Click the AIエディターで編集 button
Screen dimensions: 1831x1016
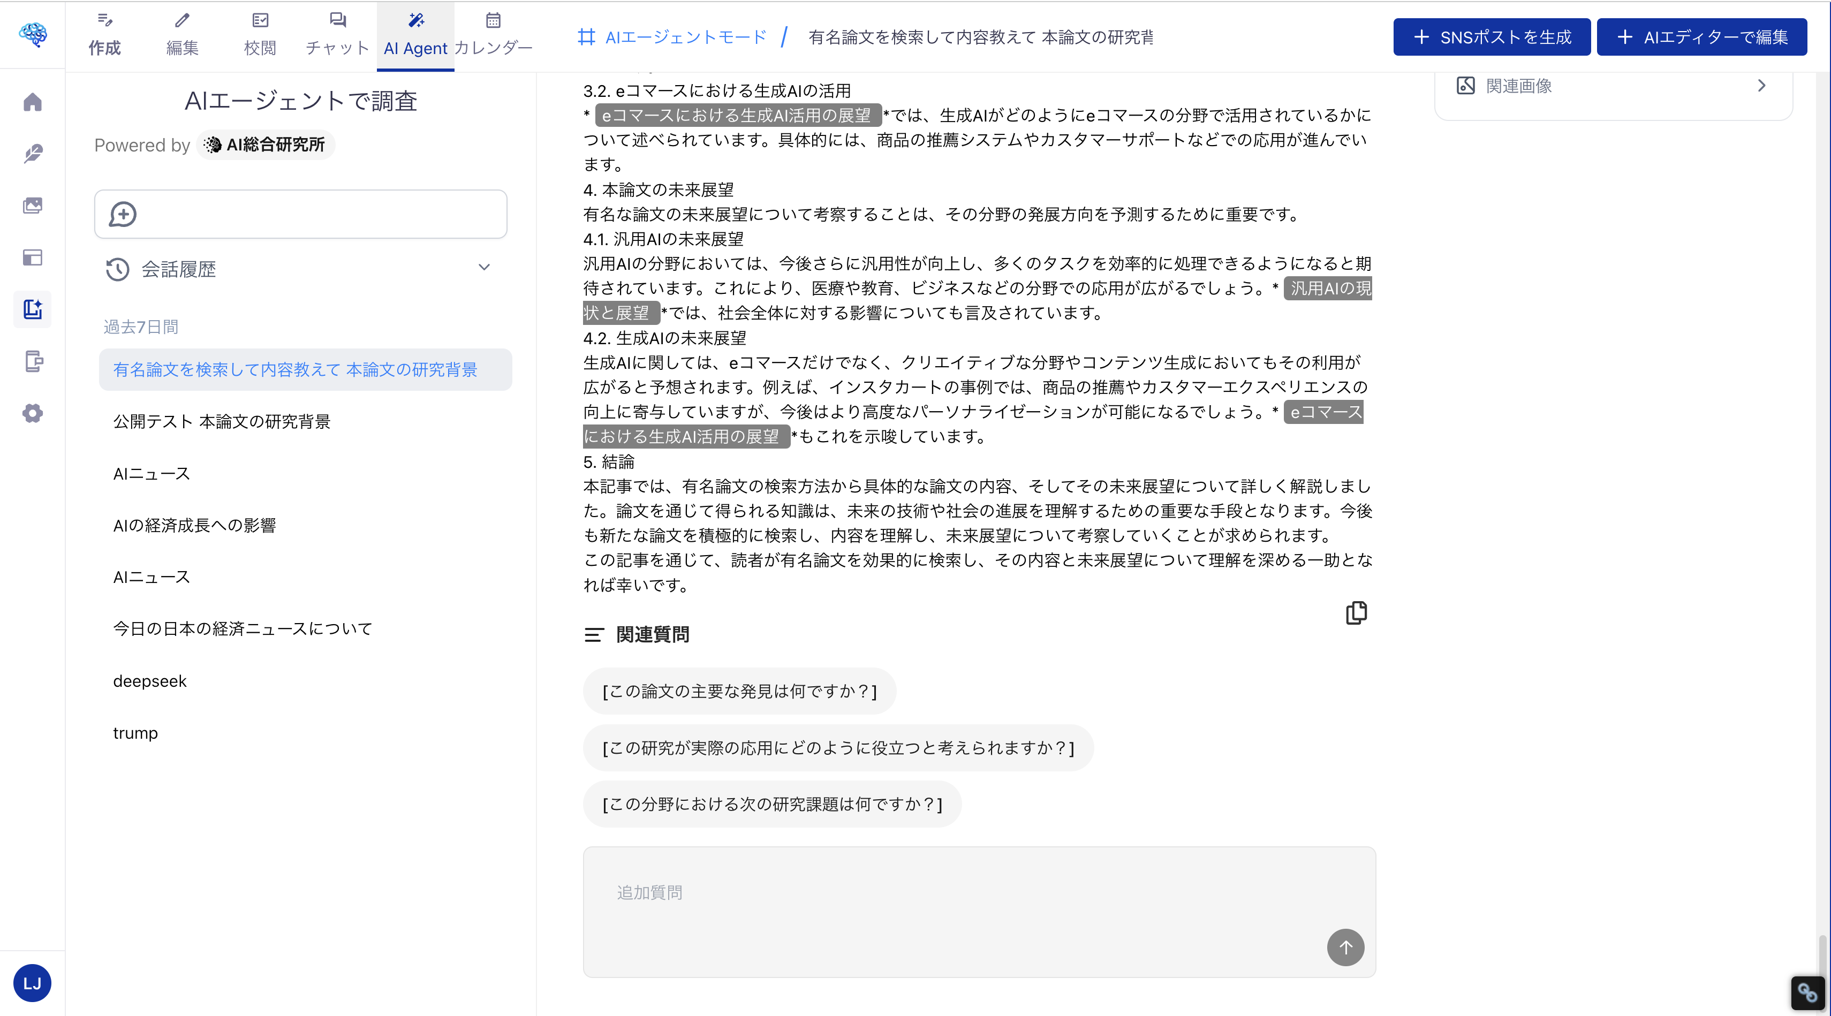click(1701, 36)
